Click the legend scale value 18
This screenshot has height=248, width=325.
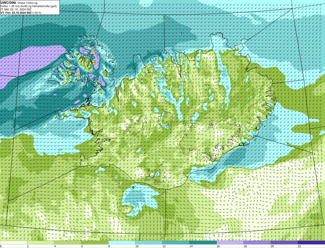coord(245,246)
